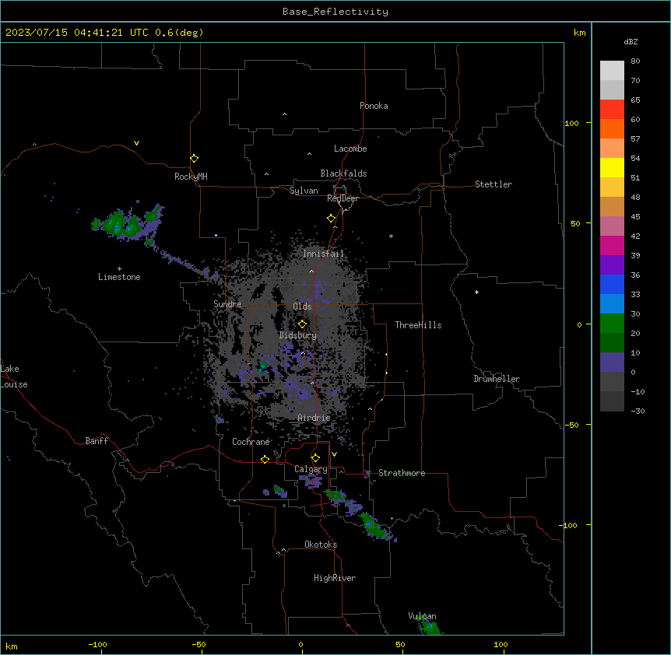Select the magenta 39-42 dBZ legend swatch
Screen dimensions: 671x655
click(x=612, y=245)
